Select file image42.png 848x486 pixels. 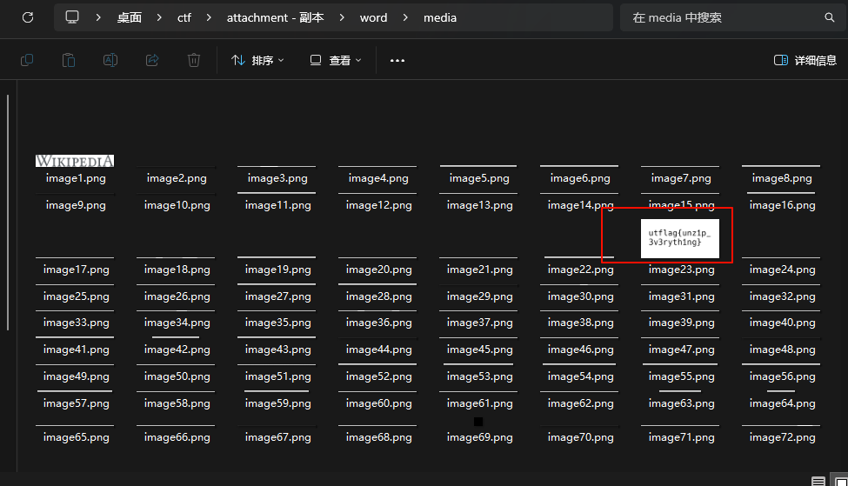pos(177,350)
